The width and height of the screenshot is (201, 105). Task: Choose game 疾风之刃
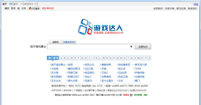pyautogui.click(x=89, y=65)
